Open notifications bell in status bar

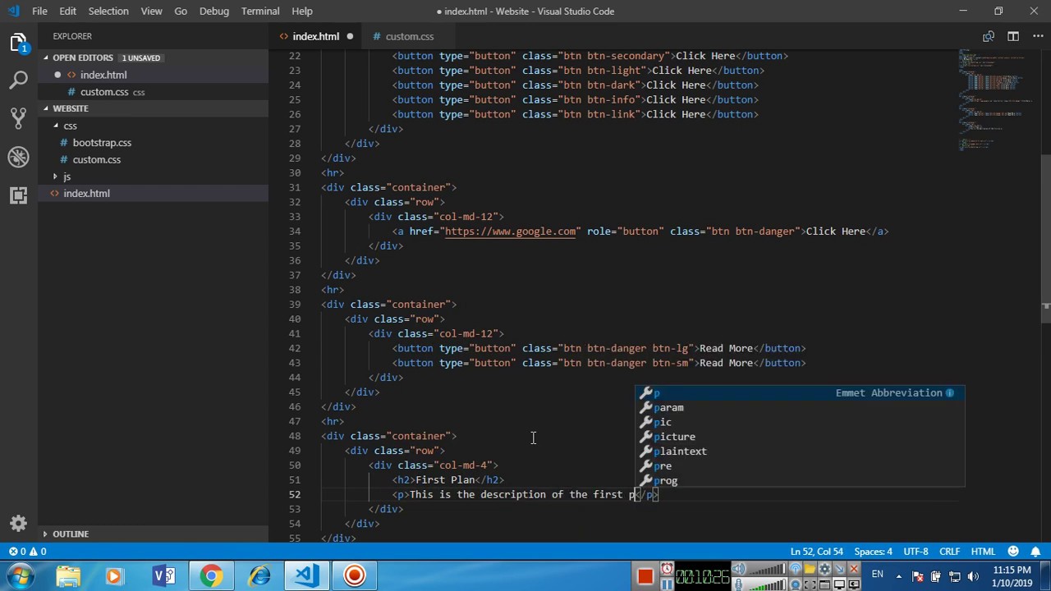click(1035, 552)
